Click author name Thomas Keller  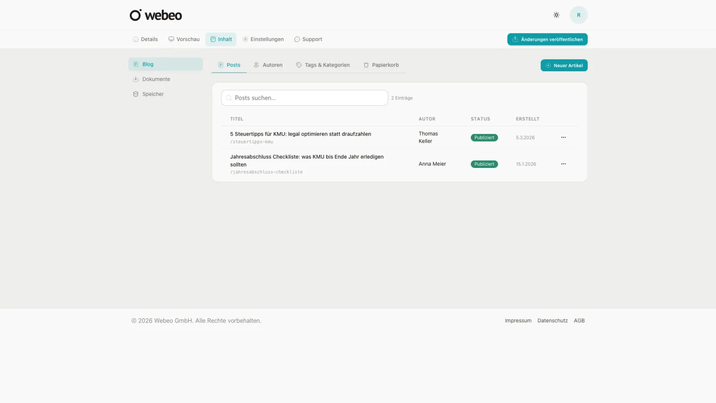pos(428,137)
